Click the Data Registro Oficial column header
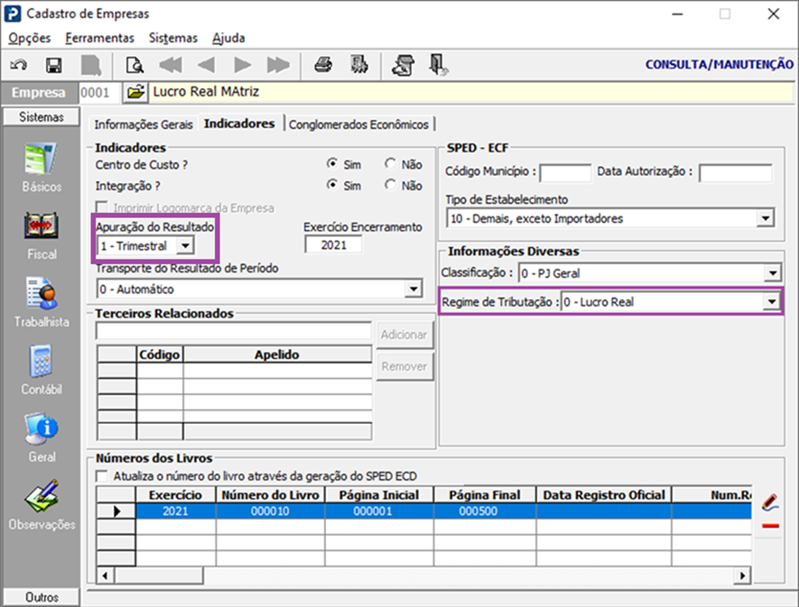Image resolution: width=799 pixels, height=607 pixels. click(604, 495)
